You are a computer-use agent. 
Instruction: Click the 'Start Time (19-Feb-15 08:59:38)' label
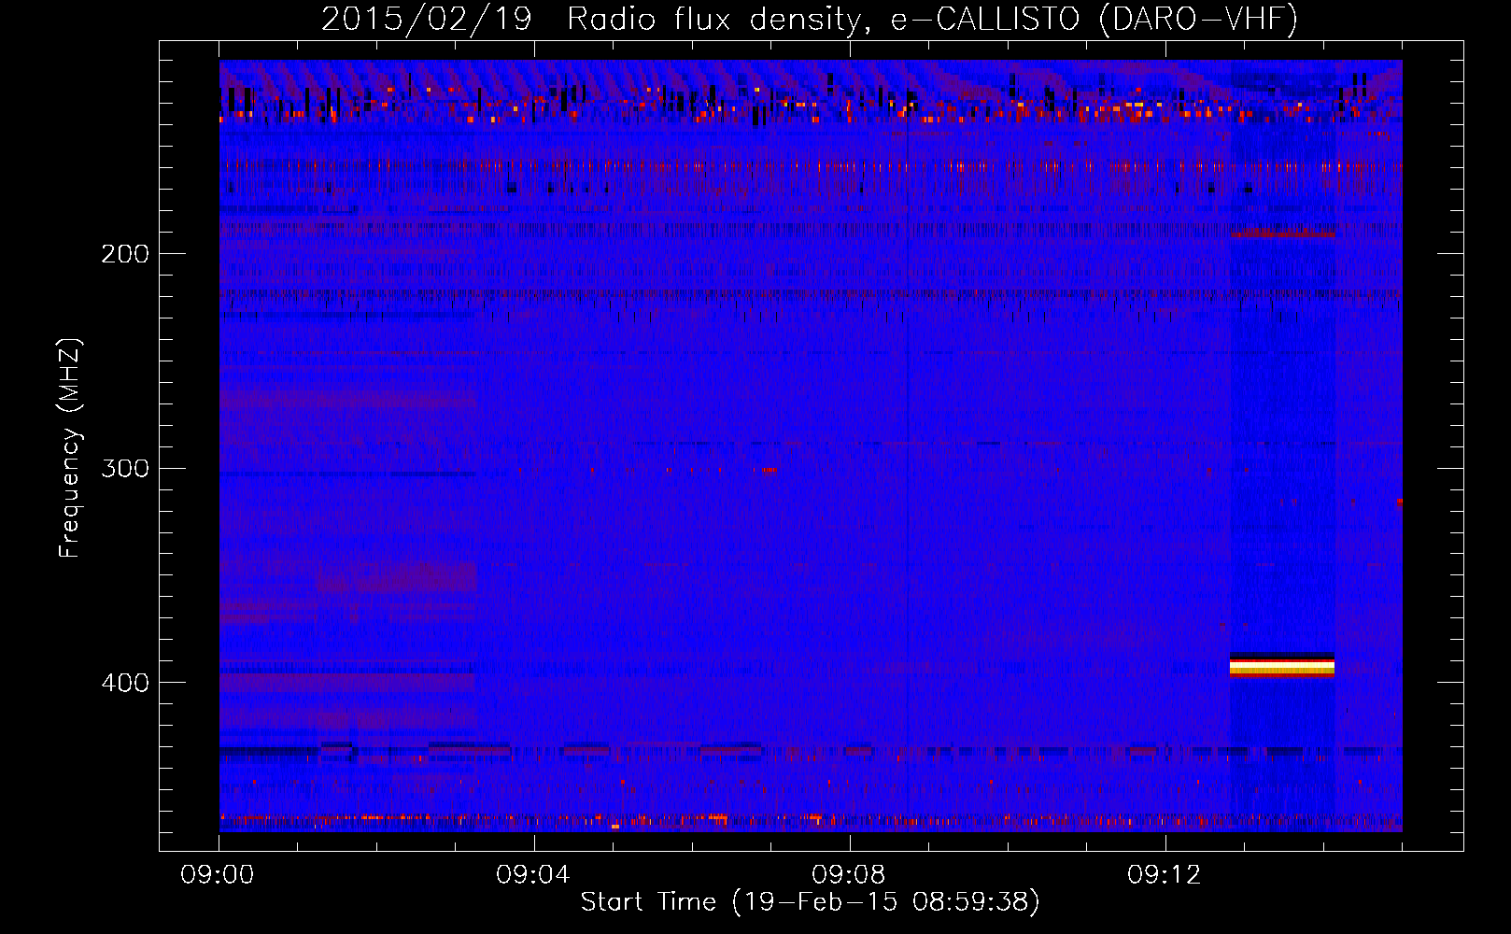pos(810,902)
